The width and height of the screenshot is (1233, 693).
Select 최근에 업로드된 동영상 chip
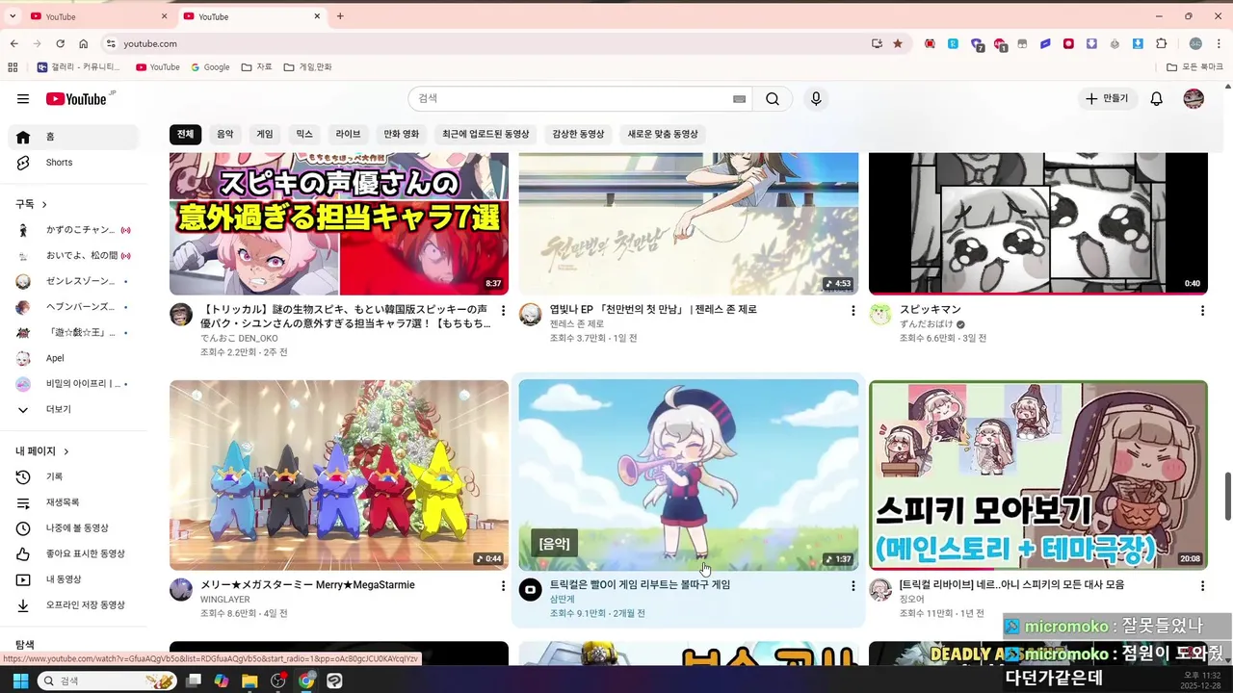click(x=485, y=135)
